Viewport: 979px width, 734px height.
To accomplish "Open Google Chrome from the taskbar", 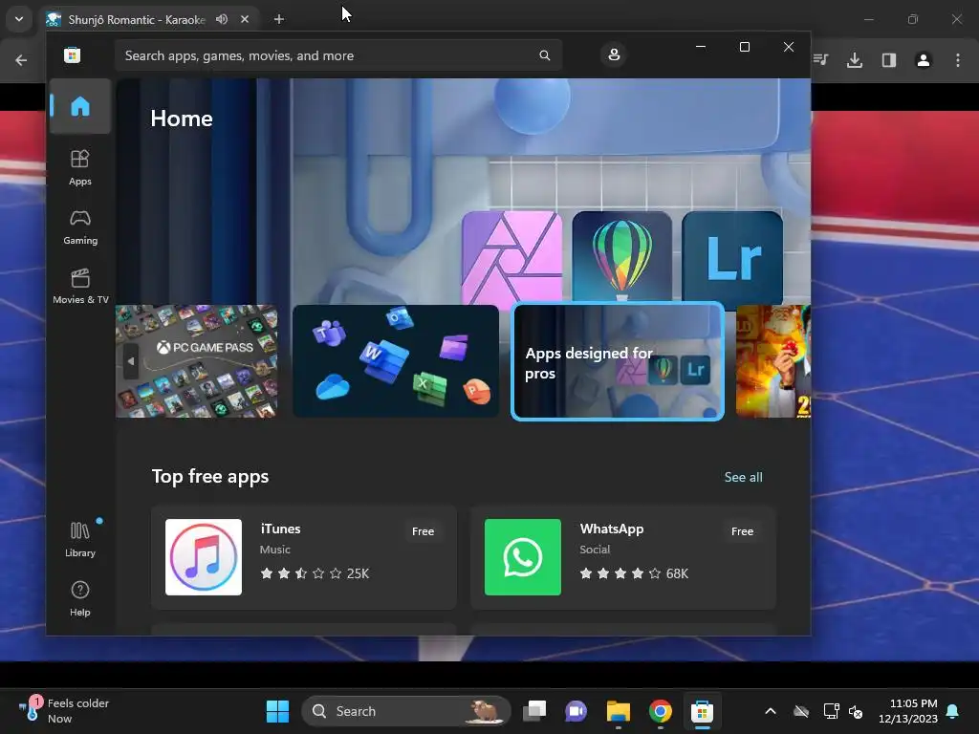I will 660,711.
